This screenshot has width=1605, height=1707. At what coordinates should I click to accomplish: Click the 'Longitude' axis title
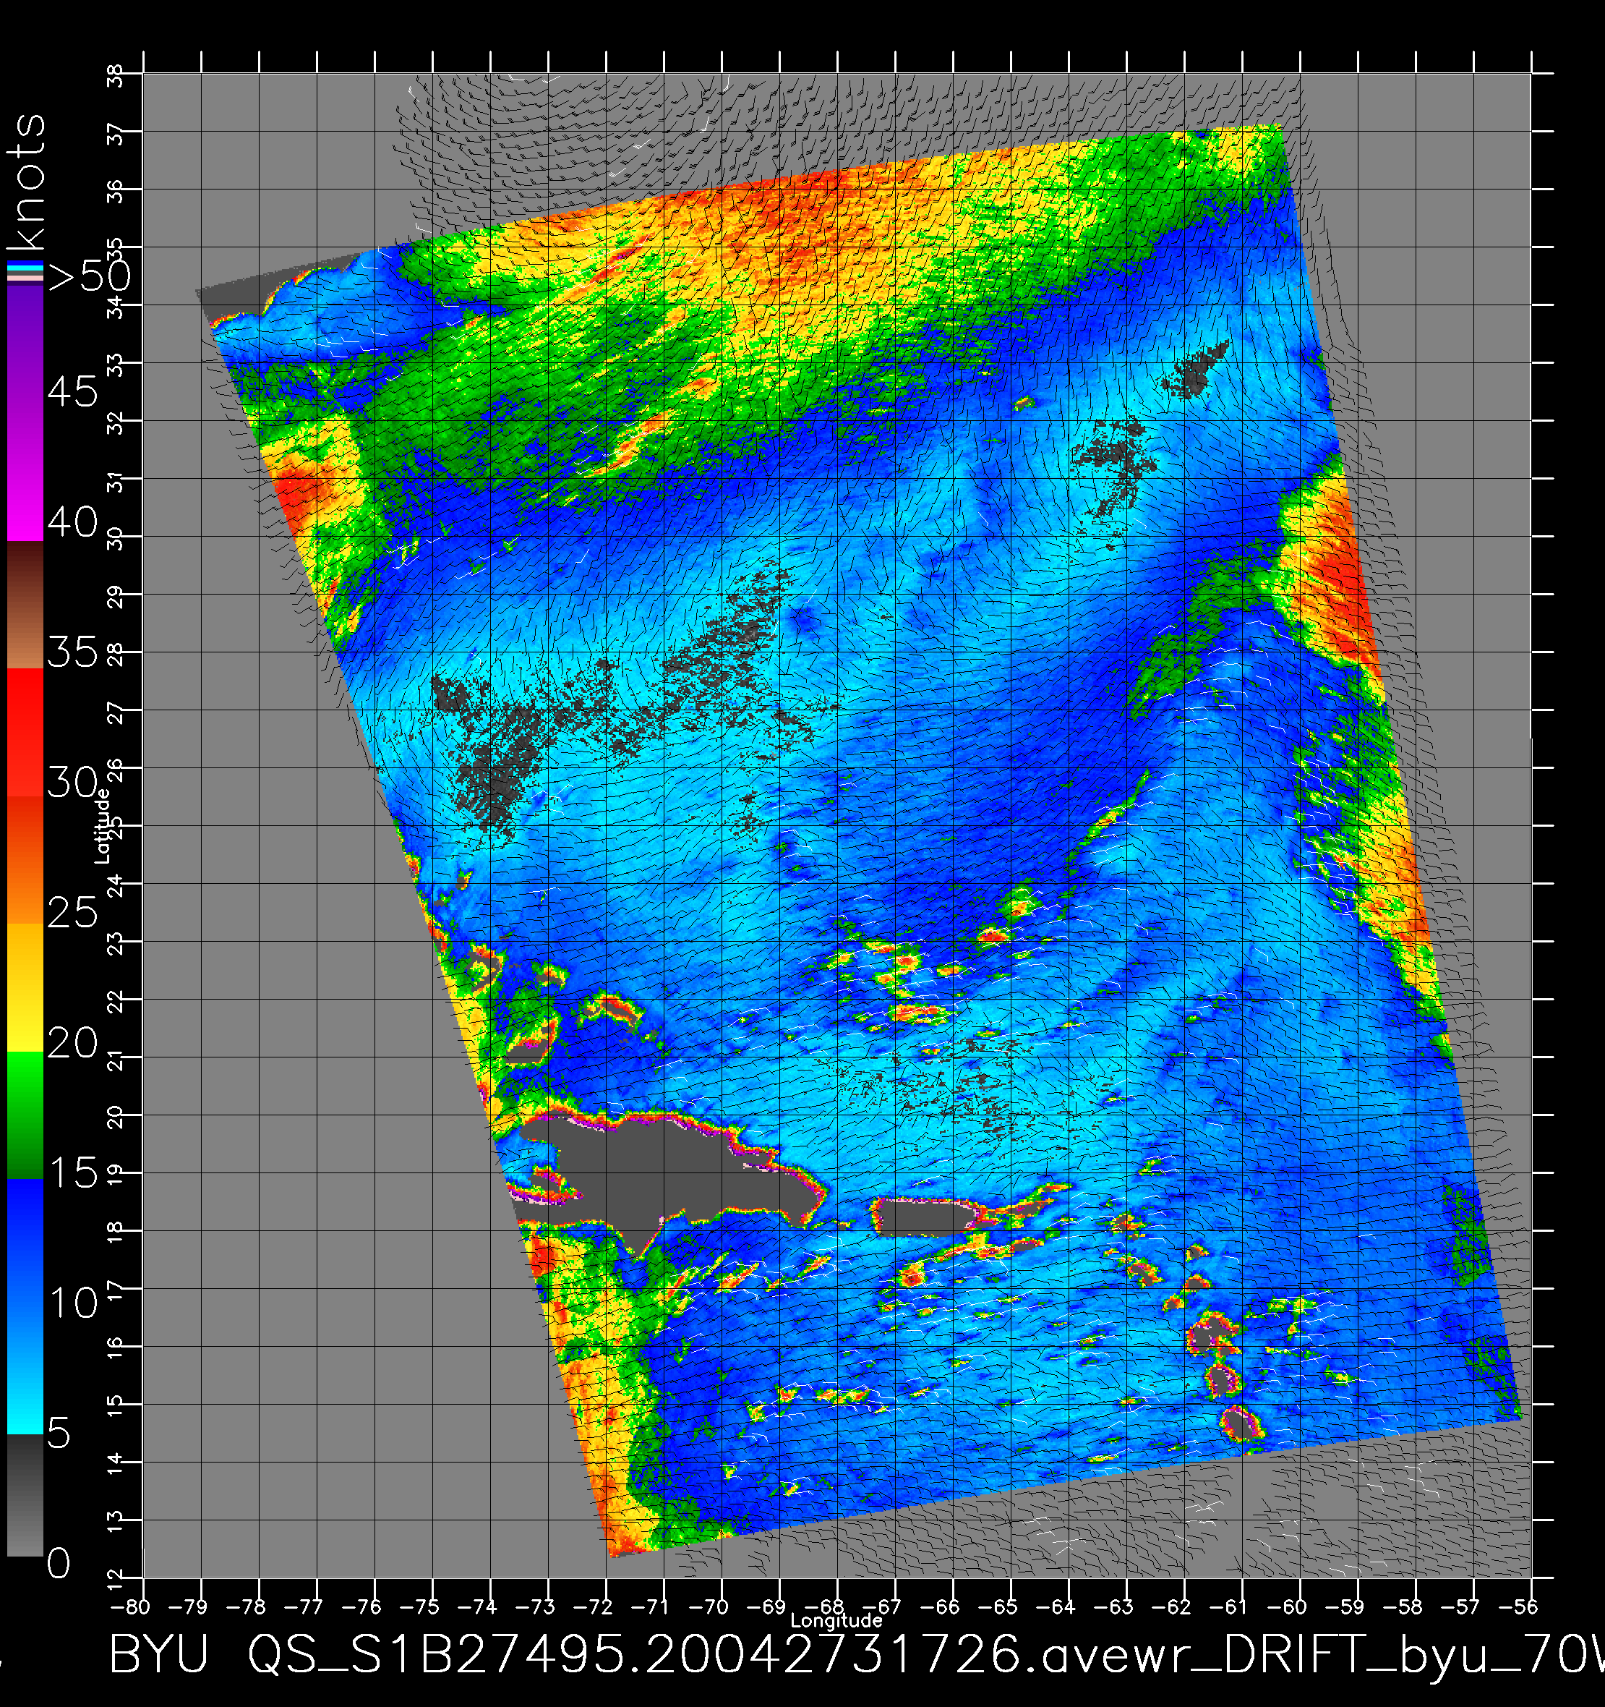pyautogui.click(x=836, y=1621)
